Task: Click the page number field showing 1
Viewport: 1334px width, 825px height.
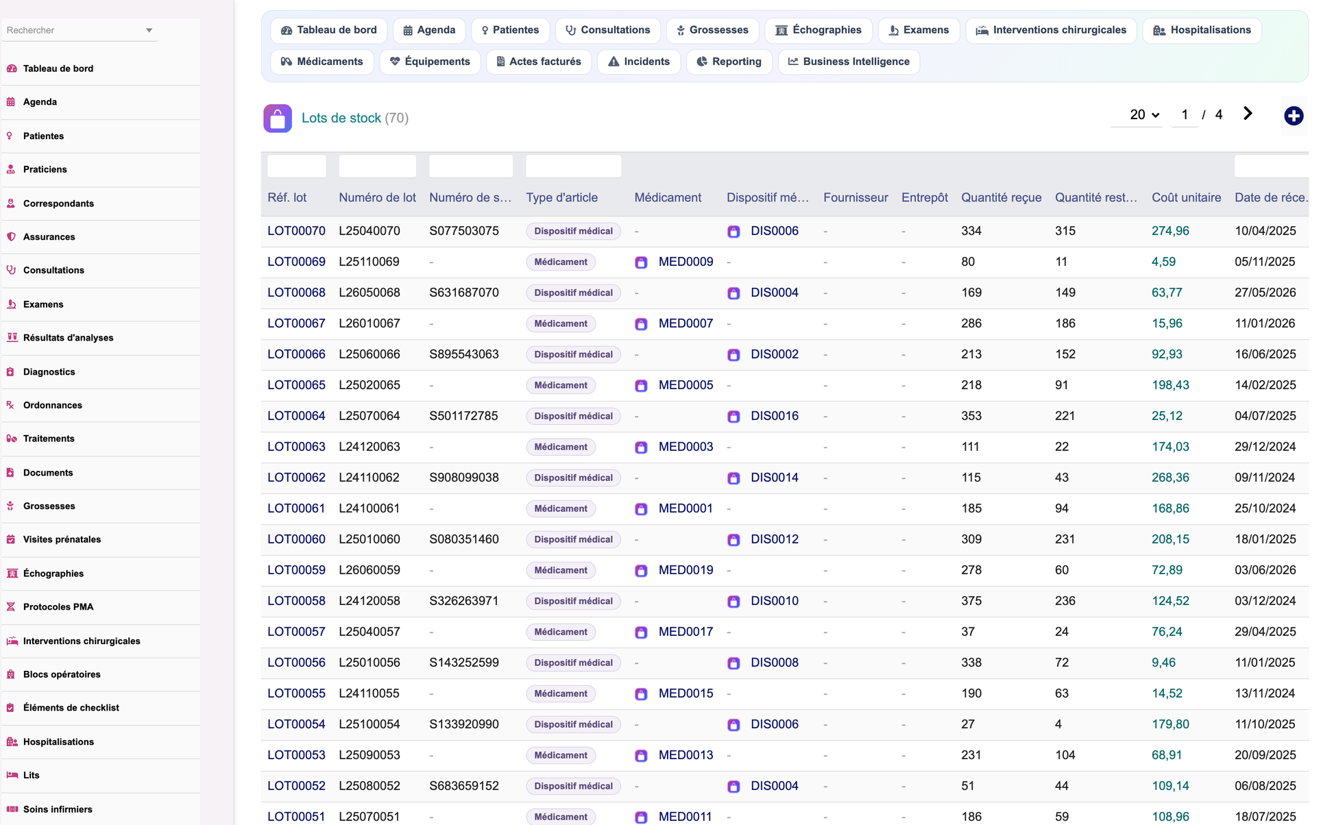Action: (1185, 115)
